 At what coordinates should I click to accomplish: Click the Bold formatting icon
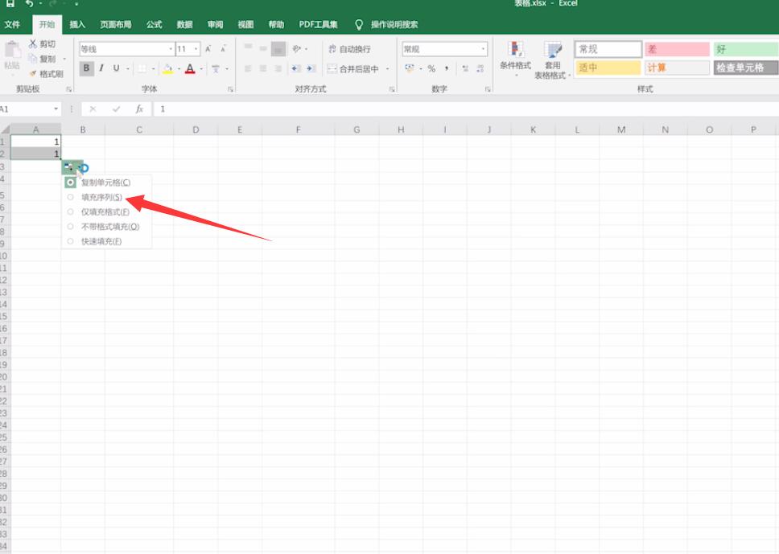click(86, 68)
